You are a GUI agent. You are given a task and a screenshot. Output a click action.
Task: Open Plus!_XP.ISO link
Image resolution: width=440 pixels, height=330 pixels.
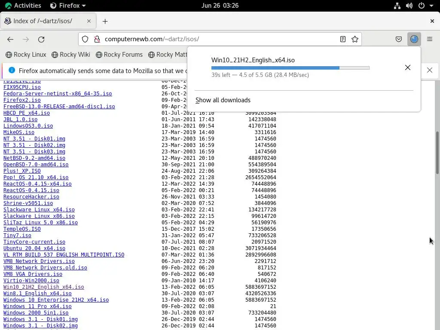[22, 171]
